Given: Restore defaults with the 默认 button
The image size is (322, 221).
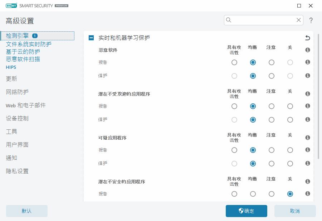Looking at the screenshot, I should pyautogui.click(x=26, y=211).
